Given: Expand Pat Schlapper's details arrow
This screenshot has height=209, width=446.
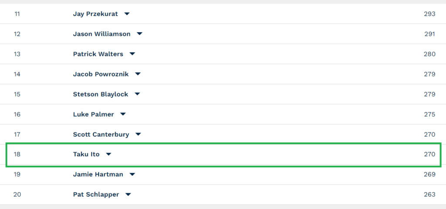Looking at the screenshot, I should (128, 195).
